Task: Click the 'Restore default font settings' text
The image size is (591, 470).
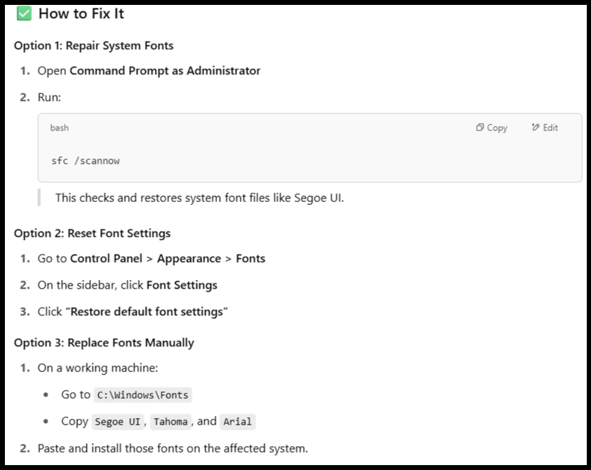Action: [147, 312]
